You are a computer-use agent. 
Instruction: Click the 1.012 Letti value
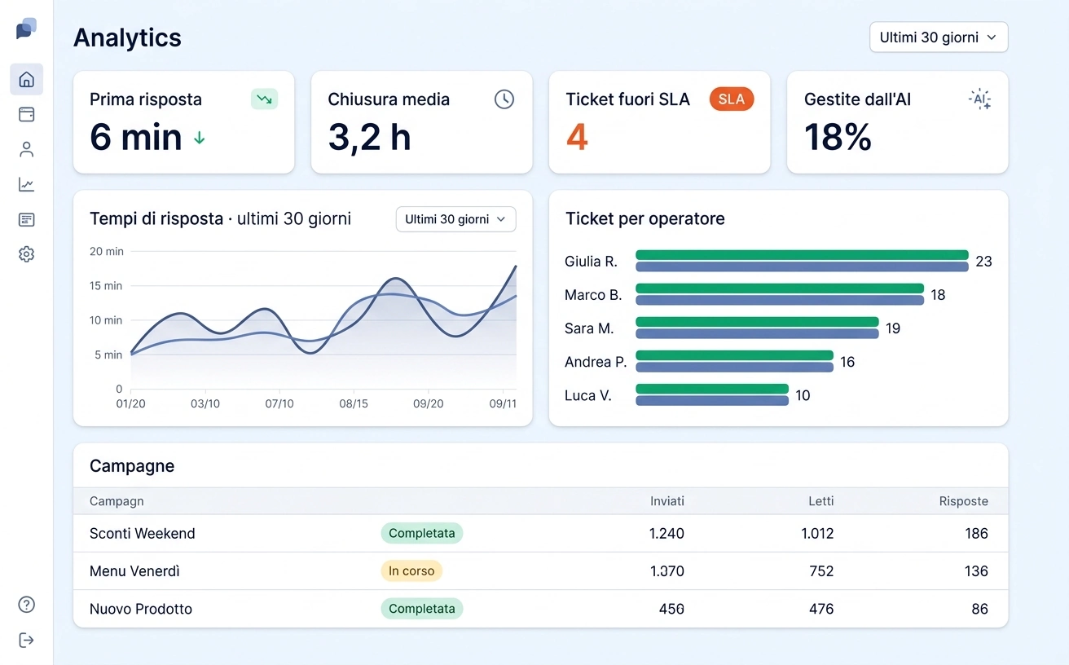[x=817, y=534]
